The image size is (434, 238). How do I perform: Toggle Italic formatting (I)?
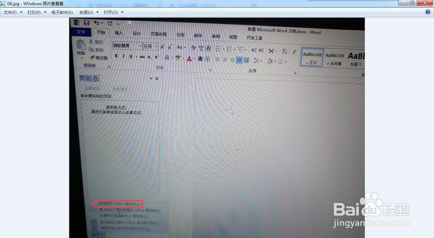click(x=123, y=56)
